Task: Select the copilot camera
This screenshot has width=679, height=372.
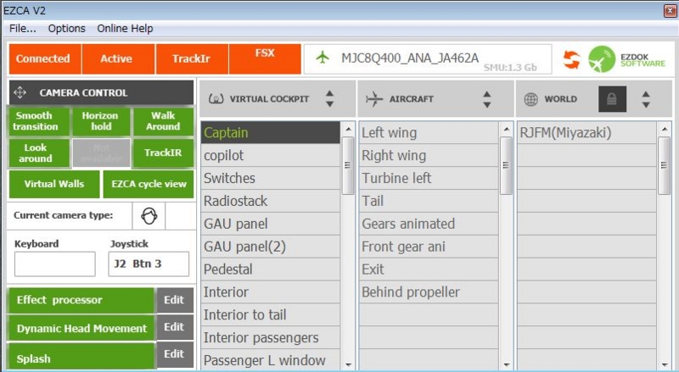Action: [x=270, y=155]
